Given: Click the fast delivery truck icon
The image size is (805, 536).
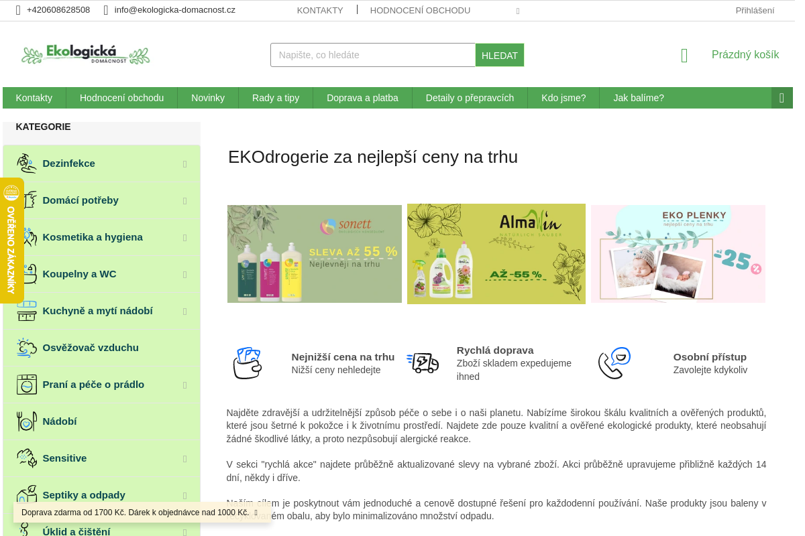Looking at the screenshot, I should coord(423,363).
